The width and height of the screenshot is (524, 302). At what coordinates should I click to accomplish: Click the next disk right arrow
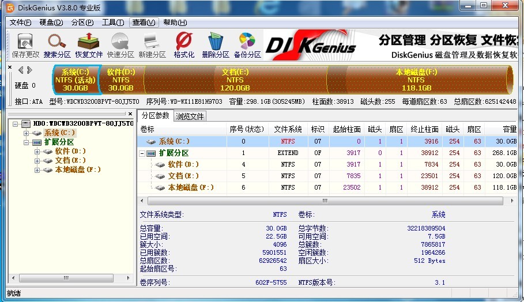(x=29, y=70)
